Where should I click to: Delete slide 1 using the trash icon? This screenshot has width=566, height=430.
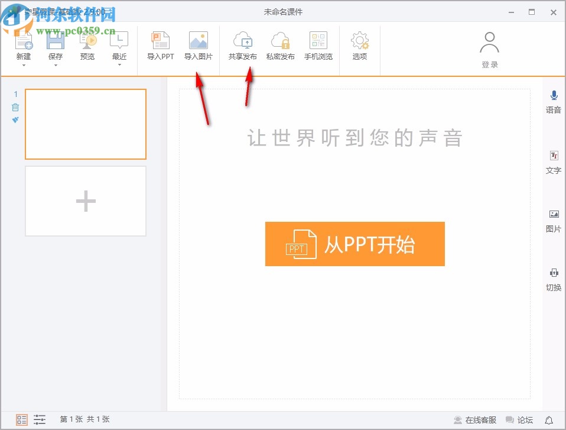tap(15, 107)
